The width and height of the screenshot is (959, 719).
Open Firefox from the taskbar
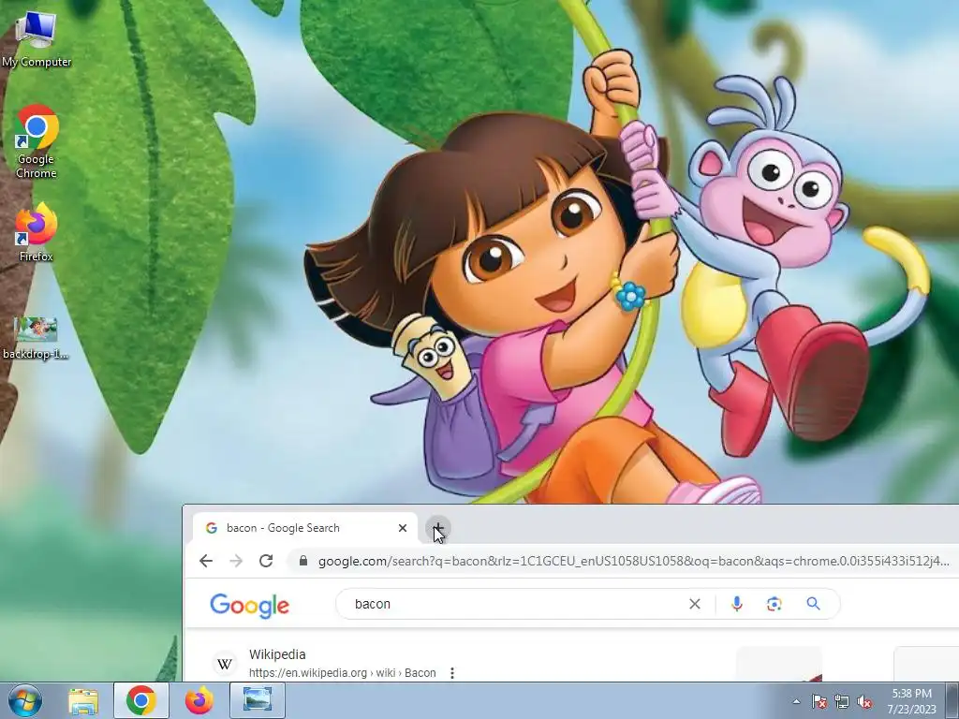(199, 700)
